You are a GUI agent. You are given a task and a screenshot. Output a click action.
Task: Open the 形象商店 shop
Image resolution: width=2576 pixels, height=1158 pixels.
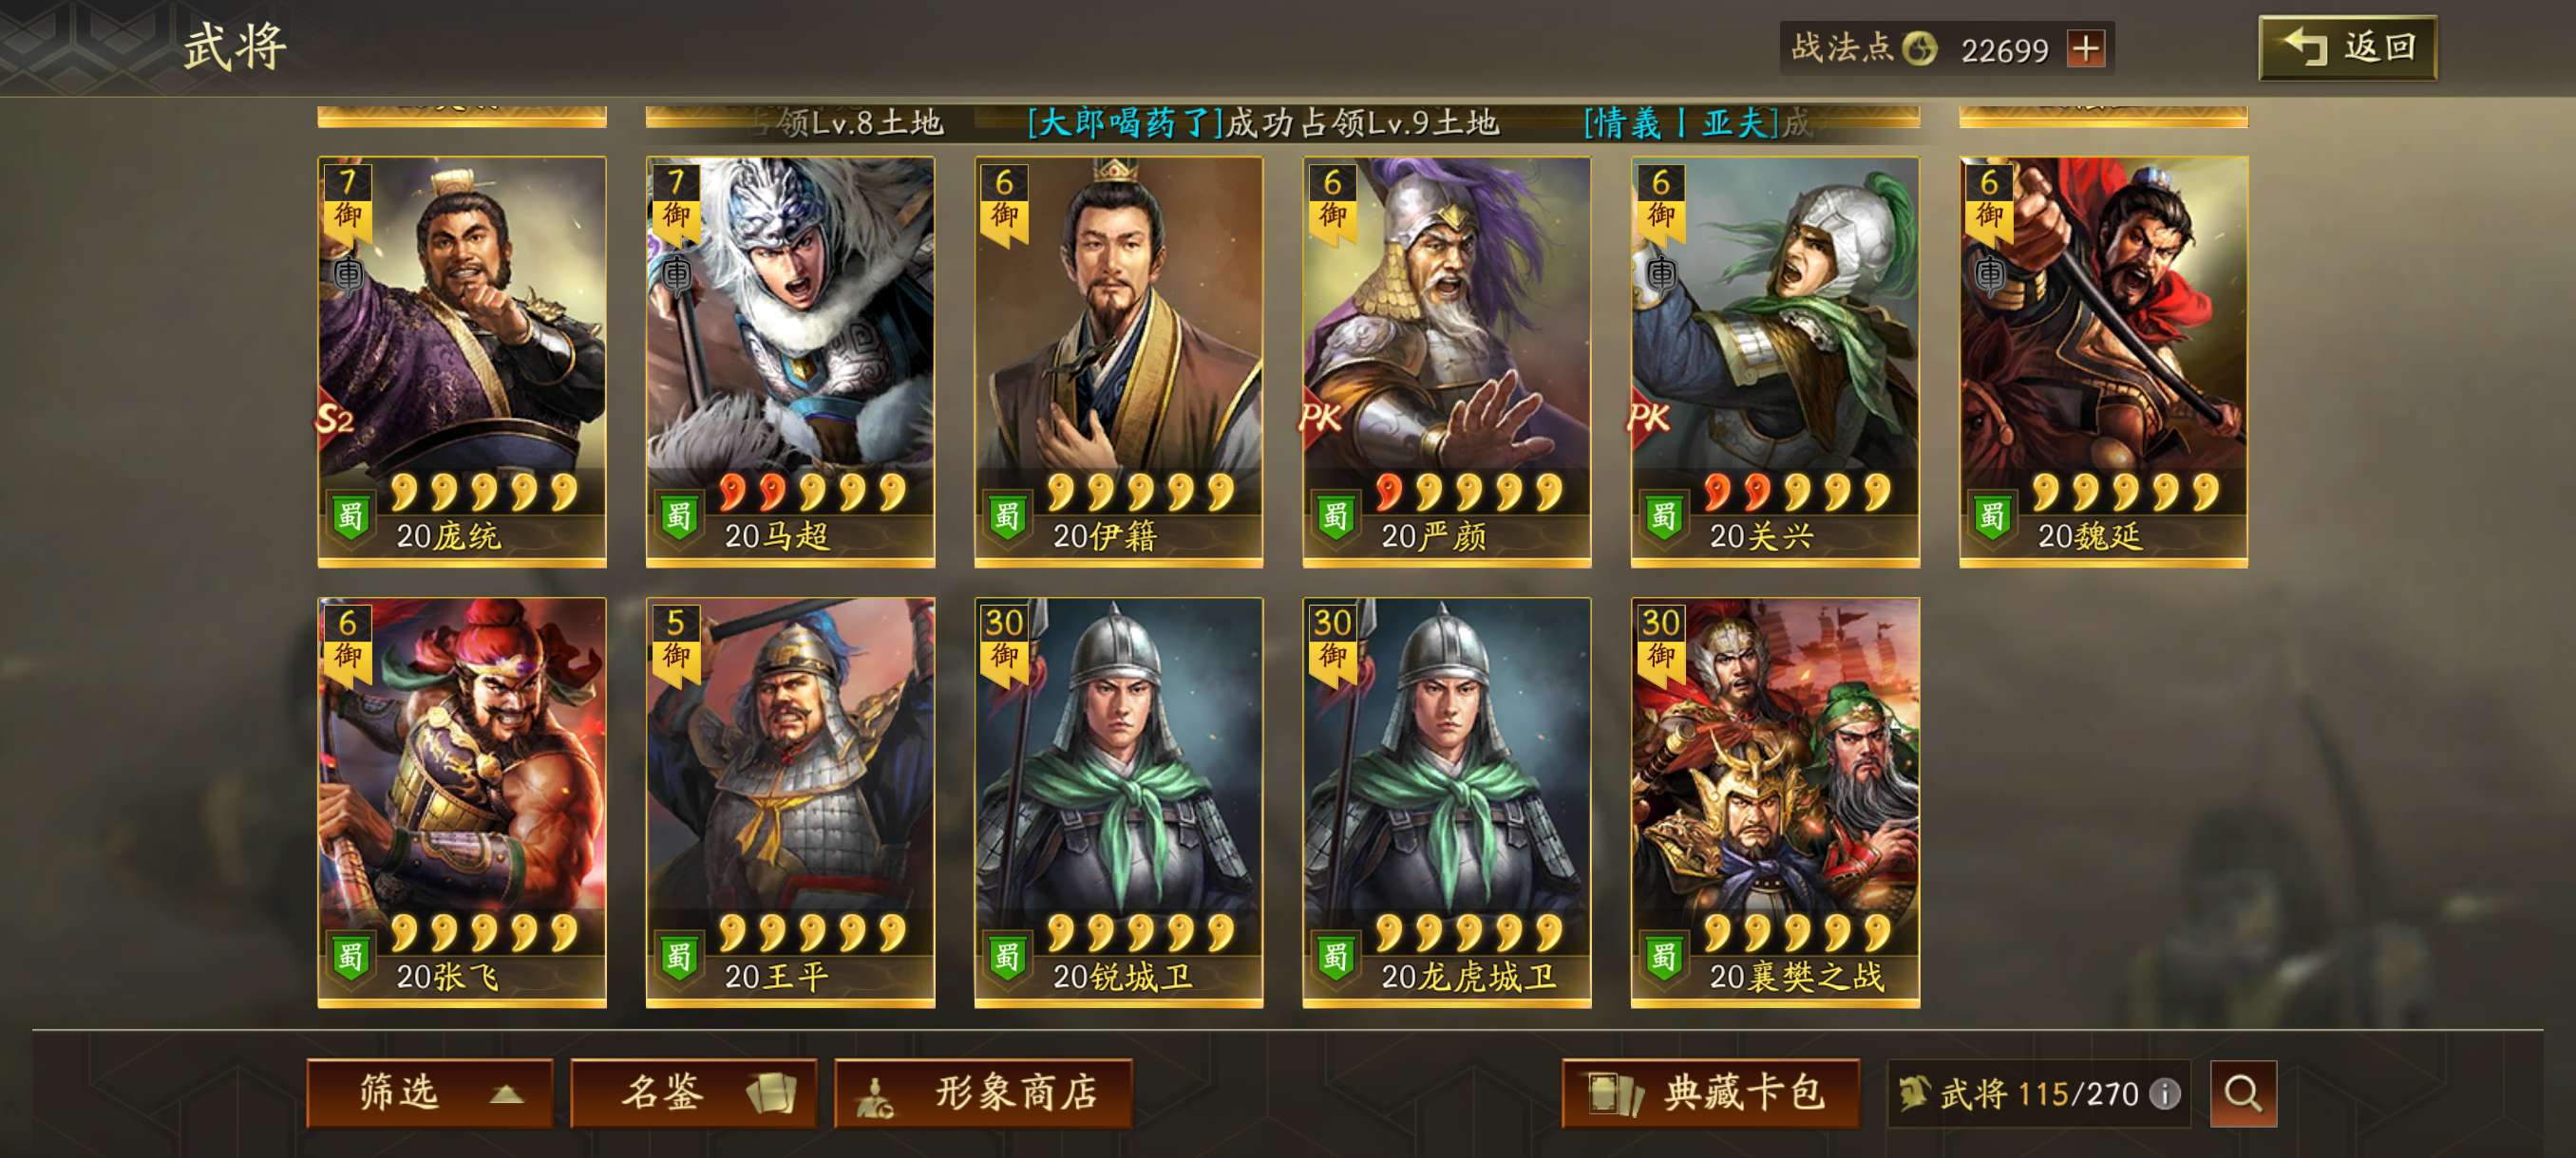[x=983, y=1093]
